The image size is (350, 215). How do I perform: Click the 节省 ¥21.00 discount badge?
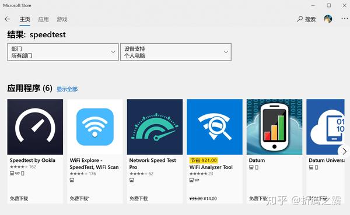(x=204, y=160)
